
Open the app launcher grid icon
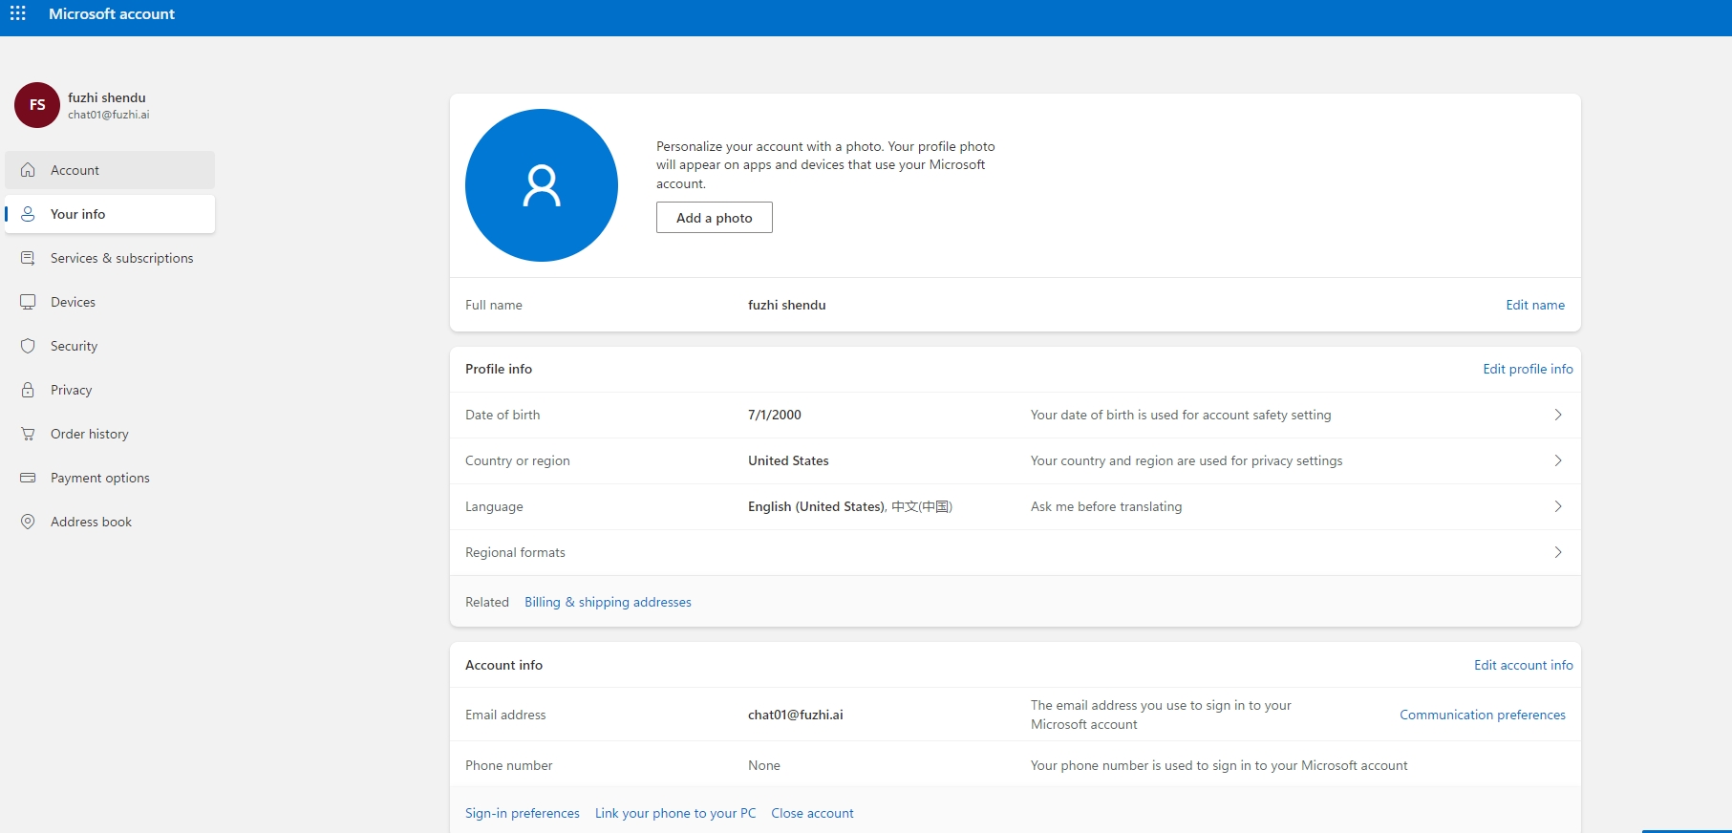click(18, 13)
